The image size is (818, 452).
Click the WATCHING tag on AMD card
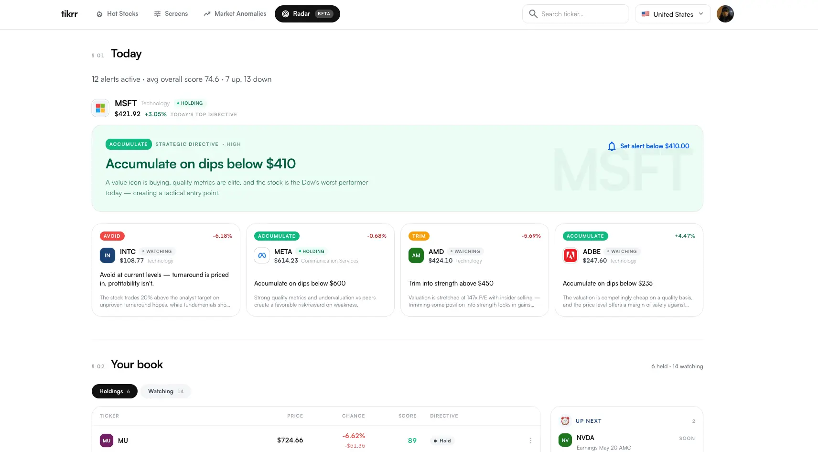click(x=465, y=252)
